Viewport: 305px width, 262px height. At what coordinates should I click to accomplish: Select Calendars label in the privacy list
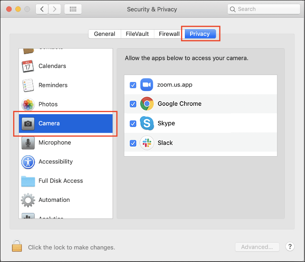tap(52, 66)
